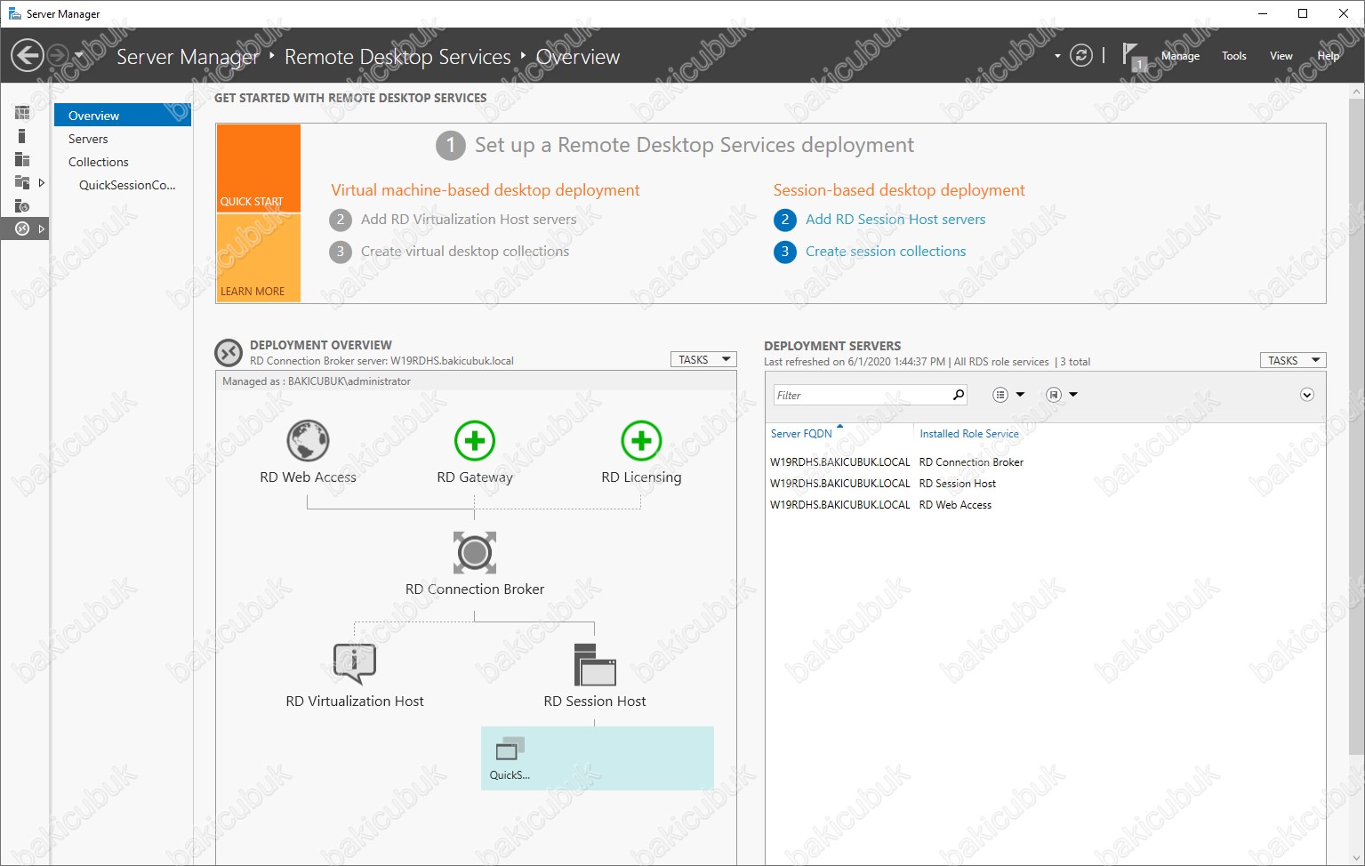Click the Filter input field
The width and height of the screenshot is (1365, 866).
[x=861, y=396]
